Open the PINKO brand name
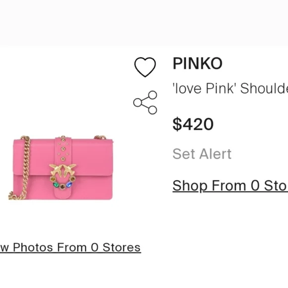Viewport: 288px width, 288px height. click(198, 63)
